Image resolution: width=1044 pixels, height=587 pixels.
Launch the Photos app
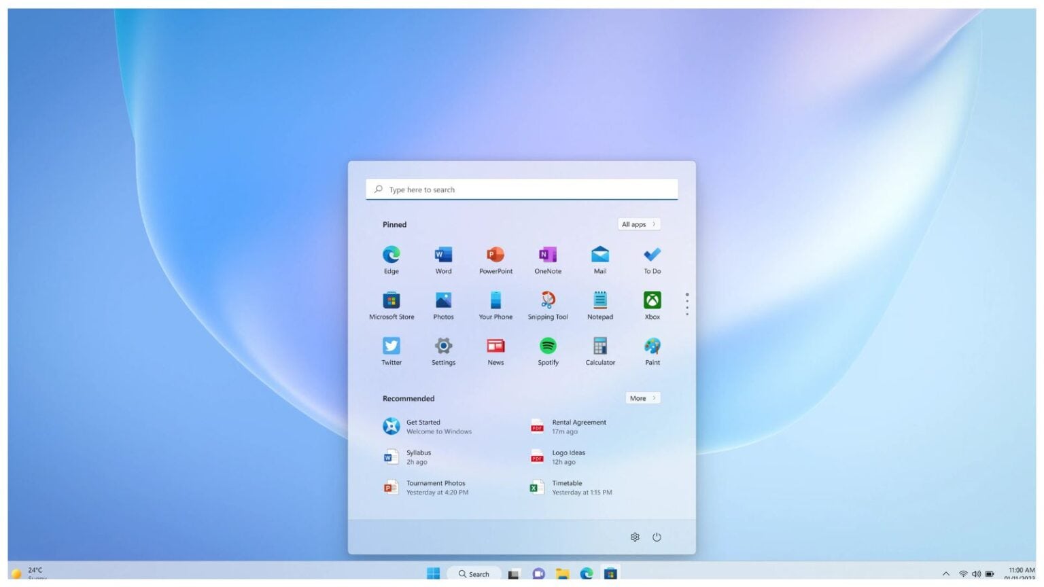click(x=443, y=305)
